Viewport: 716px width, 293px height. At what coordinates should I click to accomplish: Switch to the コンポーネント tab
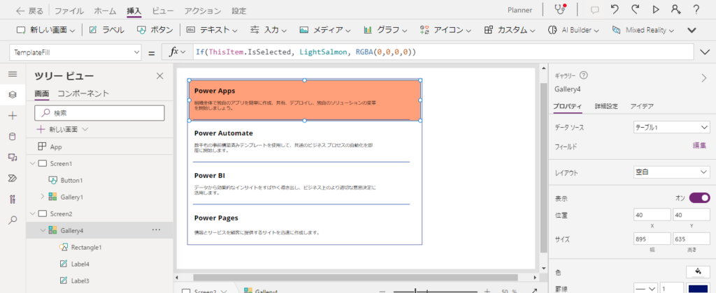(84, 93)
